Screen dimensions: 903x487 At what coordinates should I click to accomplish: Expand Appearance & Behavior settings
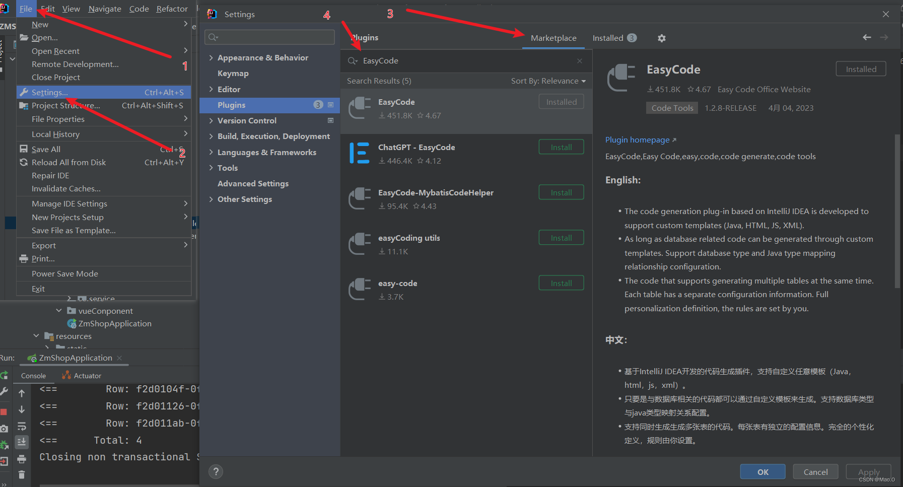point(211,58)
